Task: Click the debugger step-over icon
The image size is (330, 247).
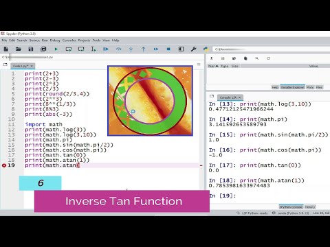Action: pyautogui.click(x=118, y=49)
